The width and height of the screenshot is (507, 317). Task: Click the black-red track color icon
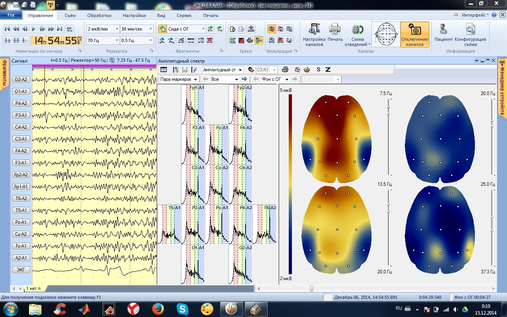(242, 40)
